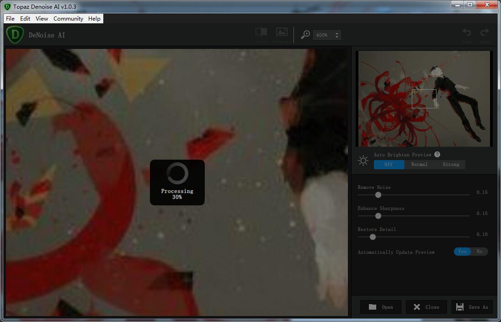This screenshot has width=501, height=322.
Task: Click the Split view icon
Action: coord(261,32)
